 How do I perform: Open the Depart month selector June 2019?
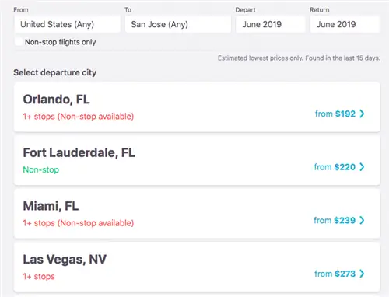pos(270,24)
